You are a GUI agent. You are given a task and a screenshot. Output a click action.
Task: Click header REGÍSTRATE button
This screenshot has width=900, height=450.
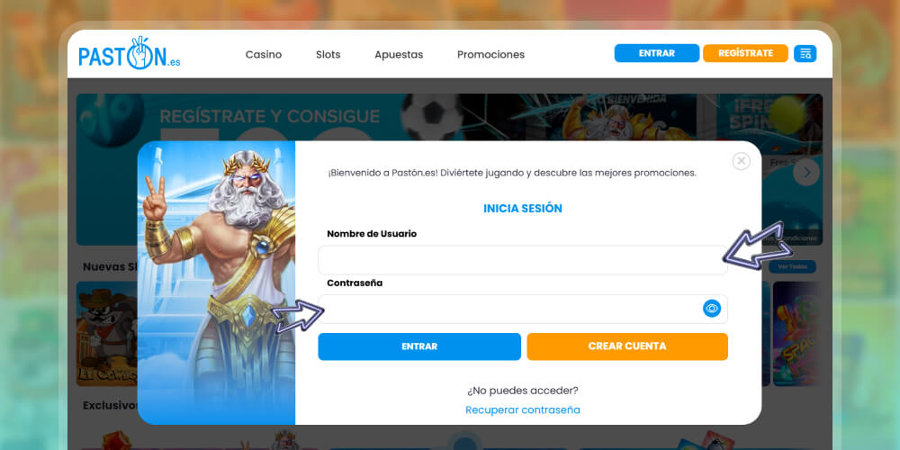point(745,53)
